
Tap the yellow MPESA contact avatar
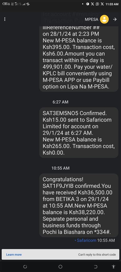(x=104, y=19)
